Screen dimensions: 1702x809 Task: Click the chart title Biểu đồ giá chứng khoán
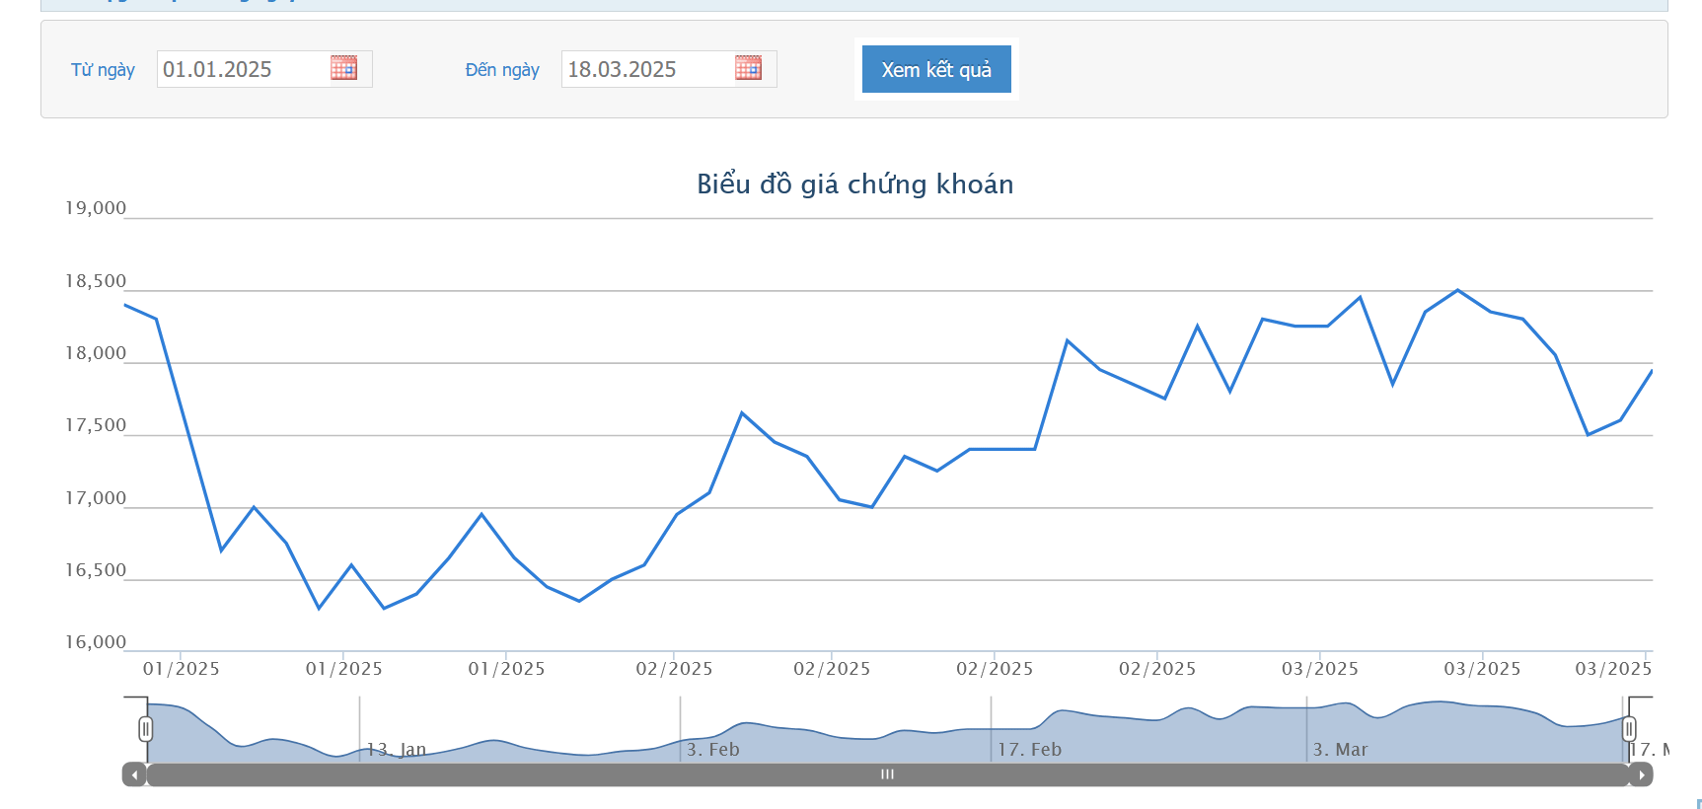(854, 184)
